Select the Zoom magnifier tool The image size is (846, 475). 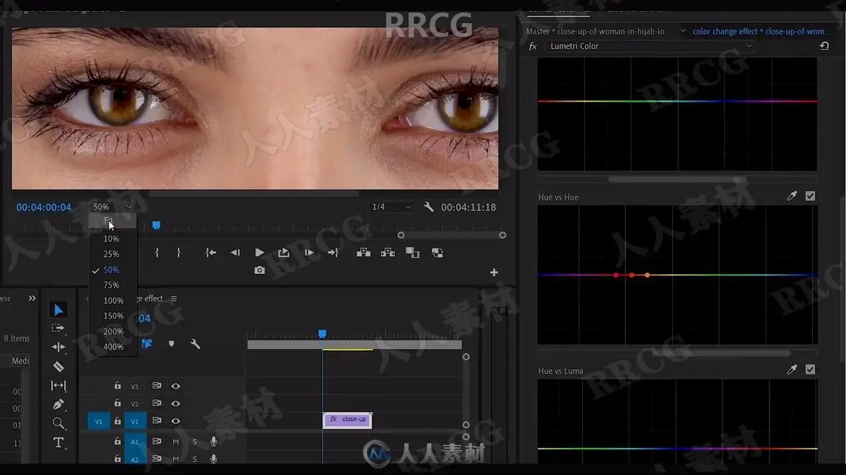click(x=59, y=424)
